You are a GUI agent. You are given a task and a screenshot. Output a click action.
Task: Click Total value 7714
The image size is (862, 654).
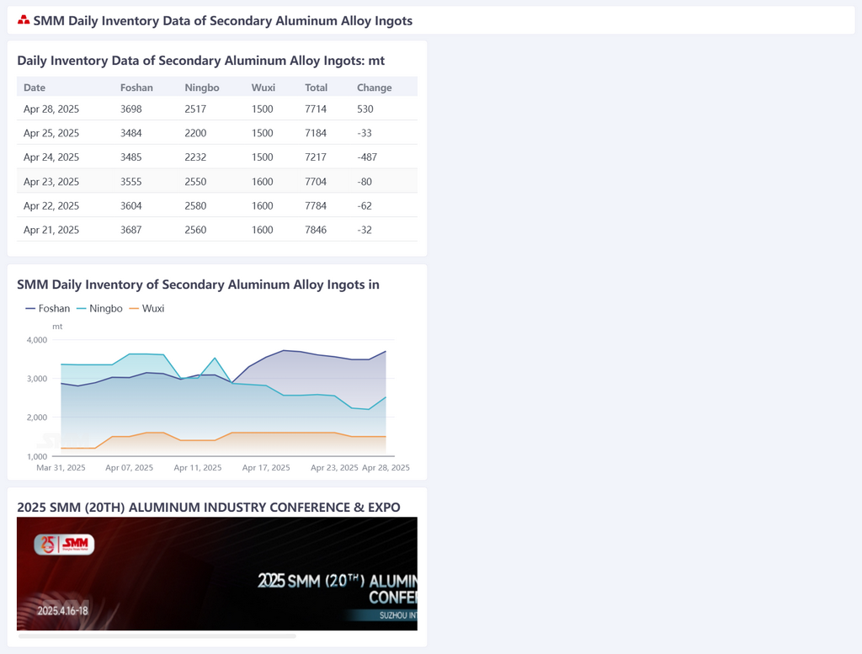click(316, 109)
